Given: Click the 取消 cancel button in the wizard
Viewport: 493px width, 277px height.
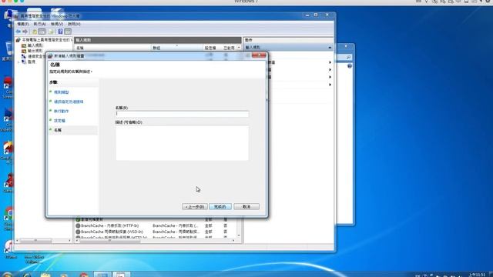Looking at the screenshot, I should (x=246, y=207).
